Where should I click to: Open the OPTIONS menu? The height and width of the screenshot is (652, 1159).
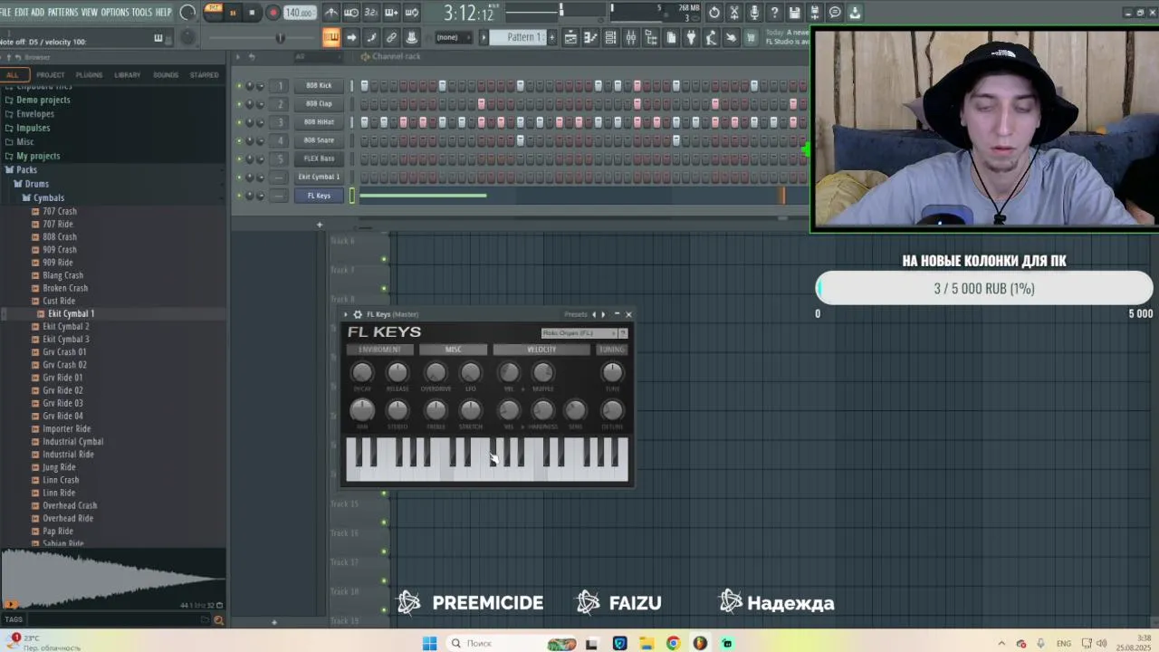click(x=115, y=12)
